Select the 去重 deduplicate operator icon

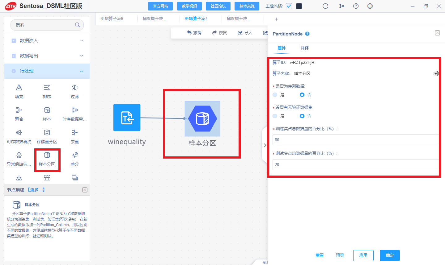74,133
